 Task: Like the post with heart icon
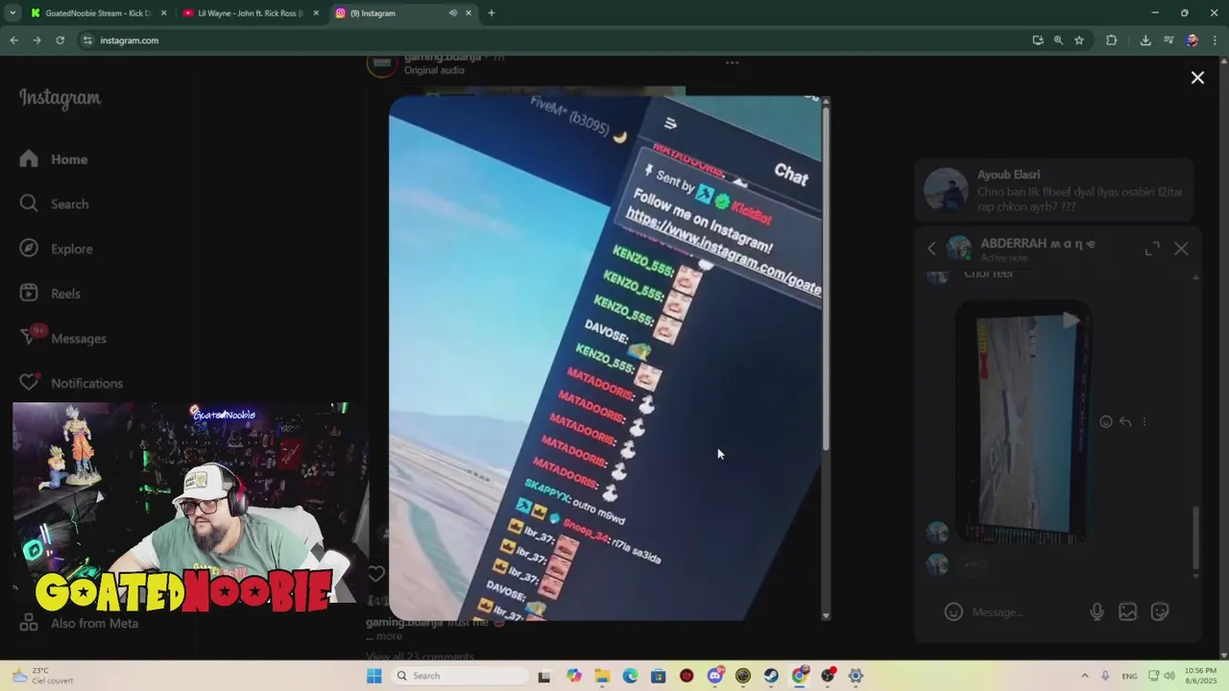pos(376,574)
